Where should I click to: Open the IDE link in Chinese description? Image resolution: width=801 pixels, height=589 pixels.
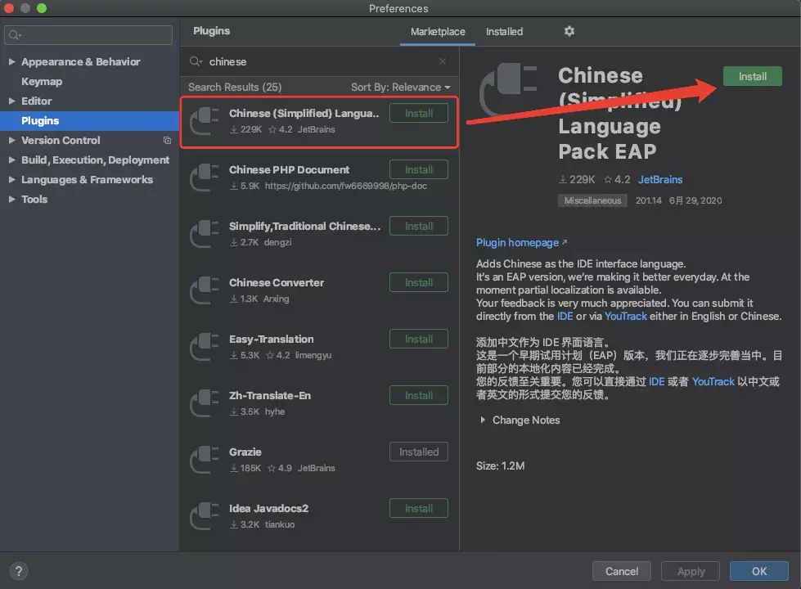pos(656,381)
